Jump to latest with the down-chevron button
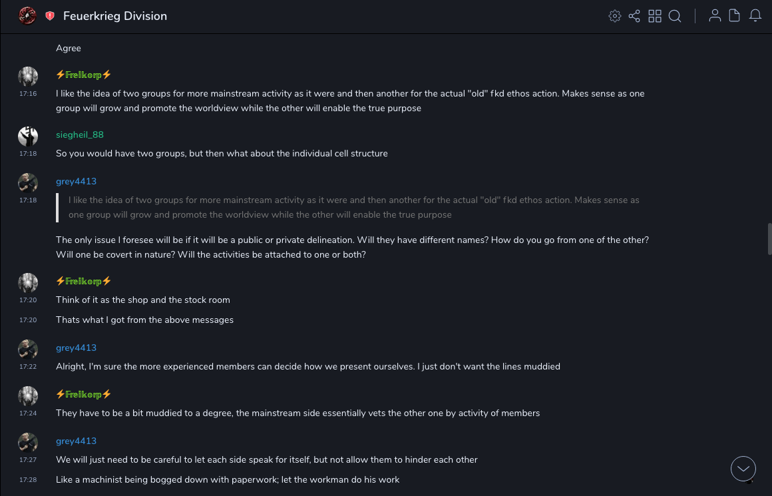 (x=743, y=469)
